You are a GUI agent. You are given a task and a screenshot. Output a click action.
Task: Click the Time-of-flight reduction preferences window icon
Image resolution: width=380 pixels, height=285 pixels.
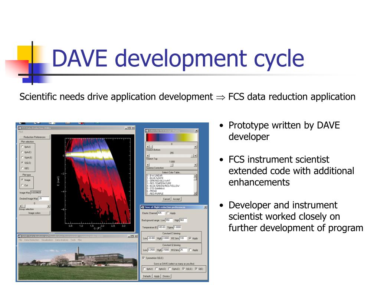pyautogui.click(x=142, y=207)
